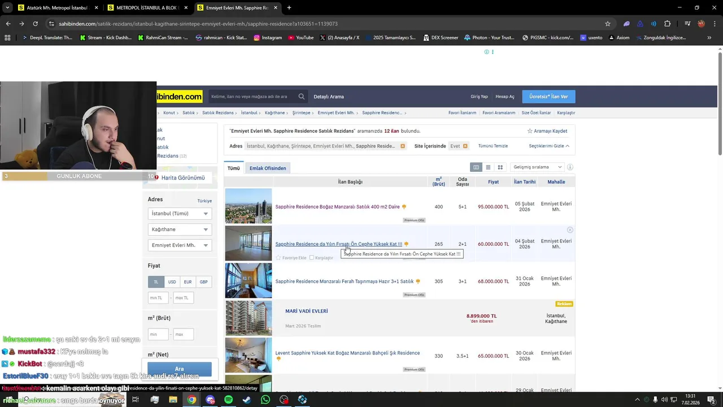Select USD currency toggle
The image size is (723, 407).
tap(172, 282)
